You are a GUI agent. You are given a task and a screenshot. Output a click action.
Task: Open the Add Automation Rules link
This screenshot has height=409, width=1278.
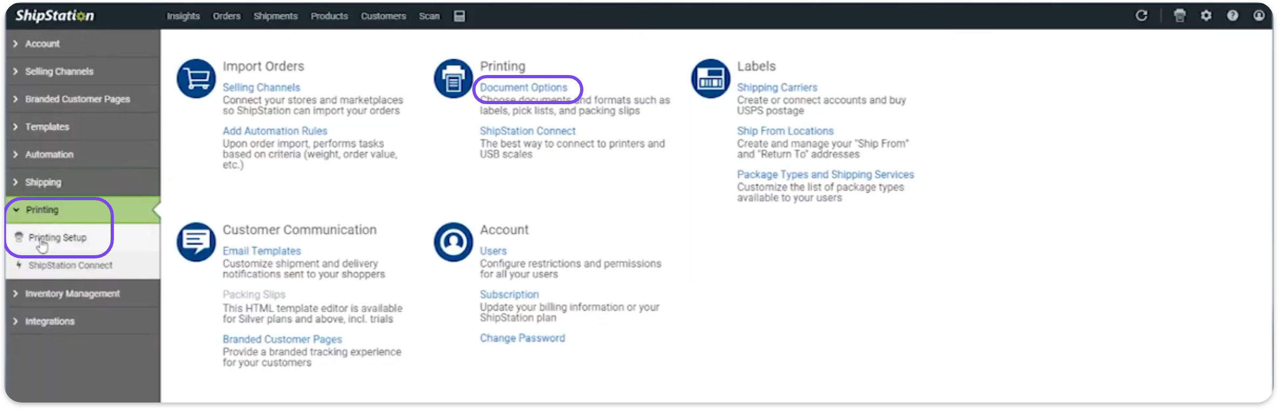coord(275,131)
